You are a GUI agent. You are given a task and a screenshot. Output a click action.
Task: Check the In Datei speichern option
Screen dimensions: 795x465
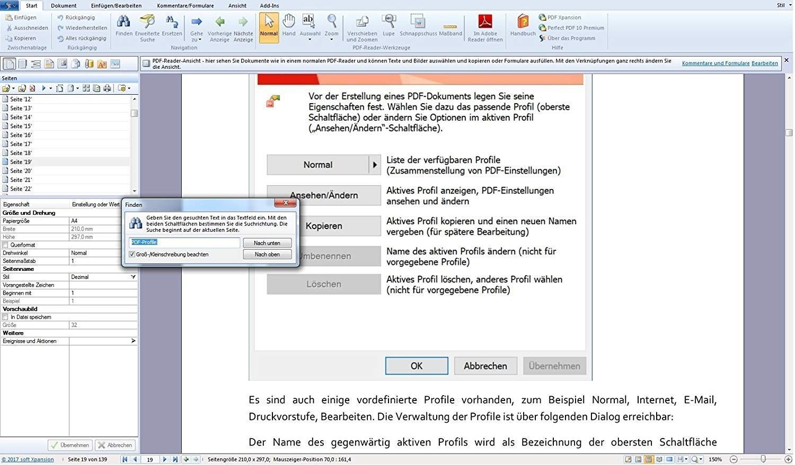5,317
